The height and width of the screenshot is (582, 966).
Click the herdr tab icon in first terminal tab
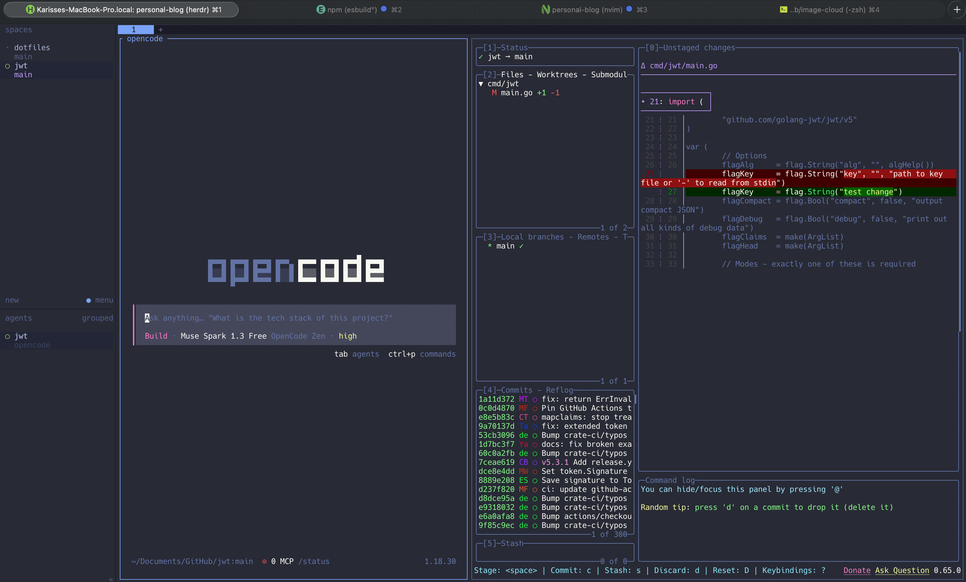(x=30, y=9)
